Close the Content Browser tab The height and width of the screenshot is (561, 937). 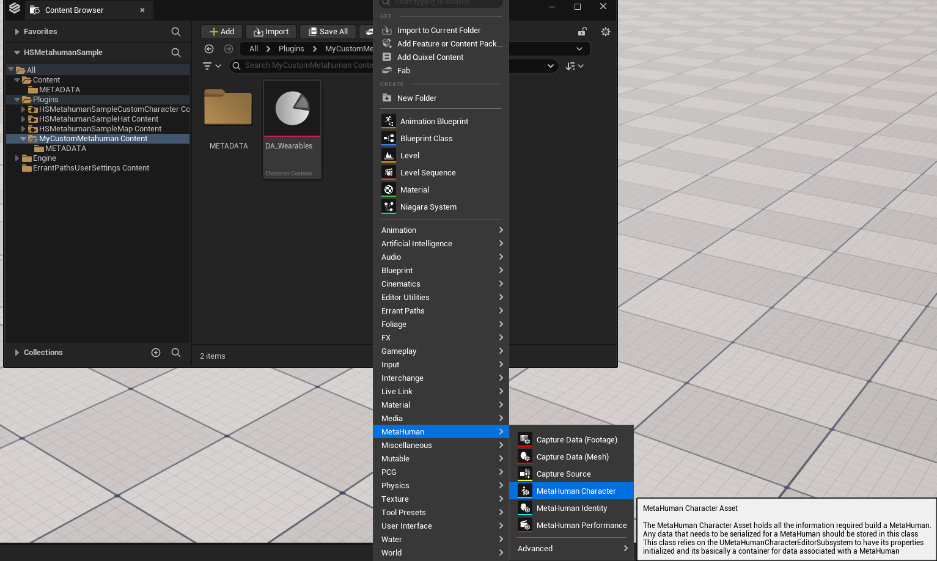[x=142, y=10]
